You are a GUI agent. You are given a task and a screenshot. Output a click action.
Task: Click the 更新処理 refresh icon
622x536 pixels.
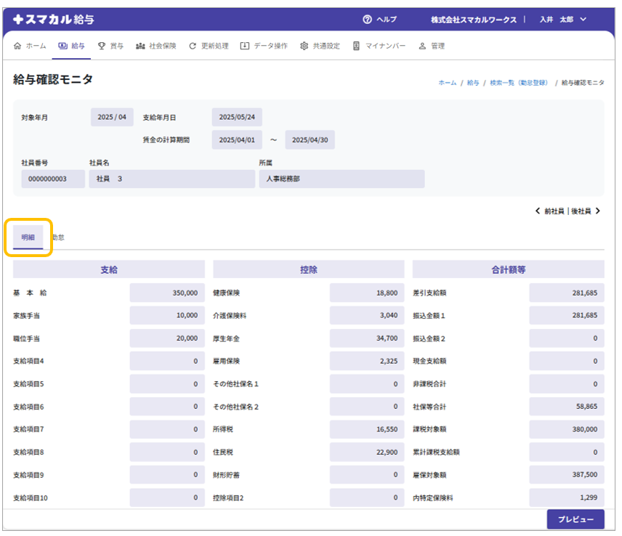coord(193,46)
